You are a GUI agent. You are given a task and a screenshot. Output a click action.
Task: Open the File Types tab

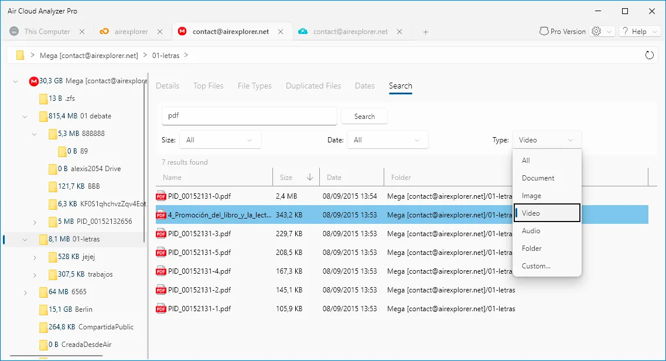[x=254, y=86]
